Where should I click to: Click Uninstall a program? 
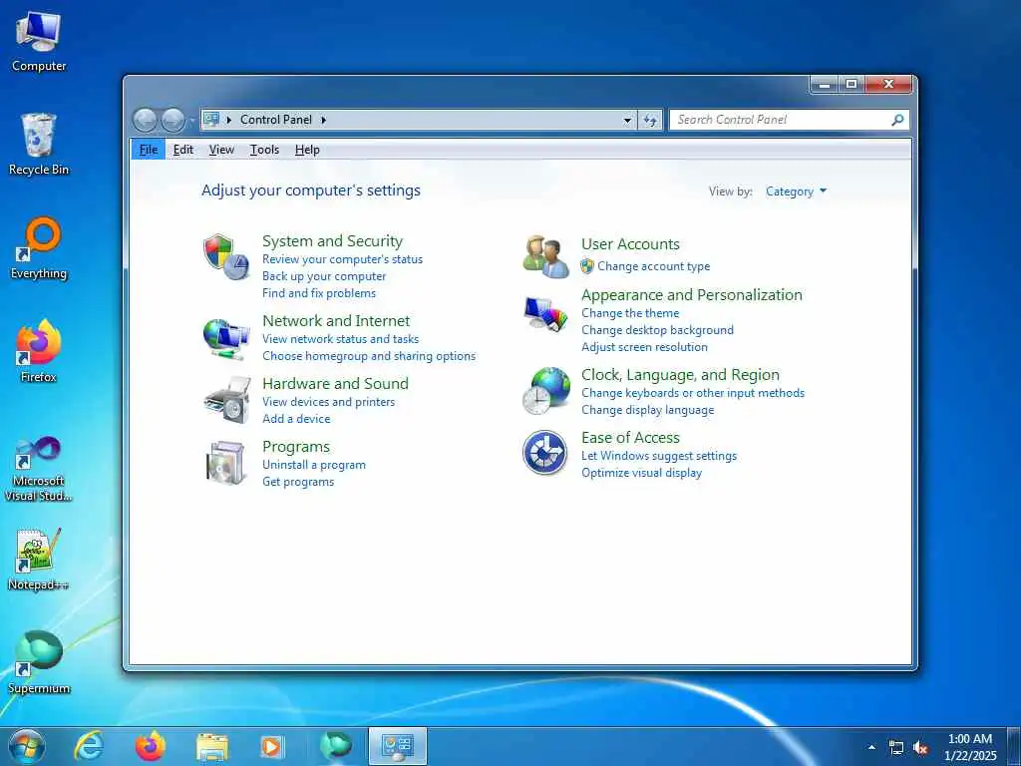tap(314, 465)
